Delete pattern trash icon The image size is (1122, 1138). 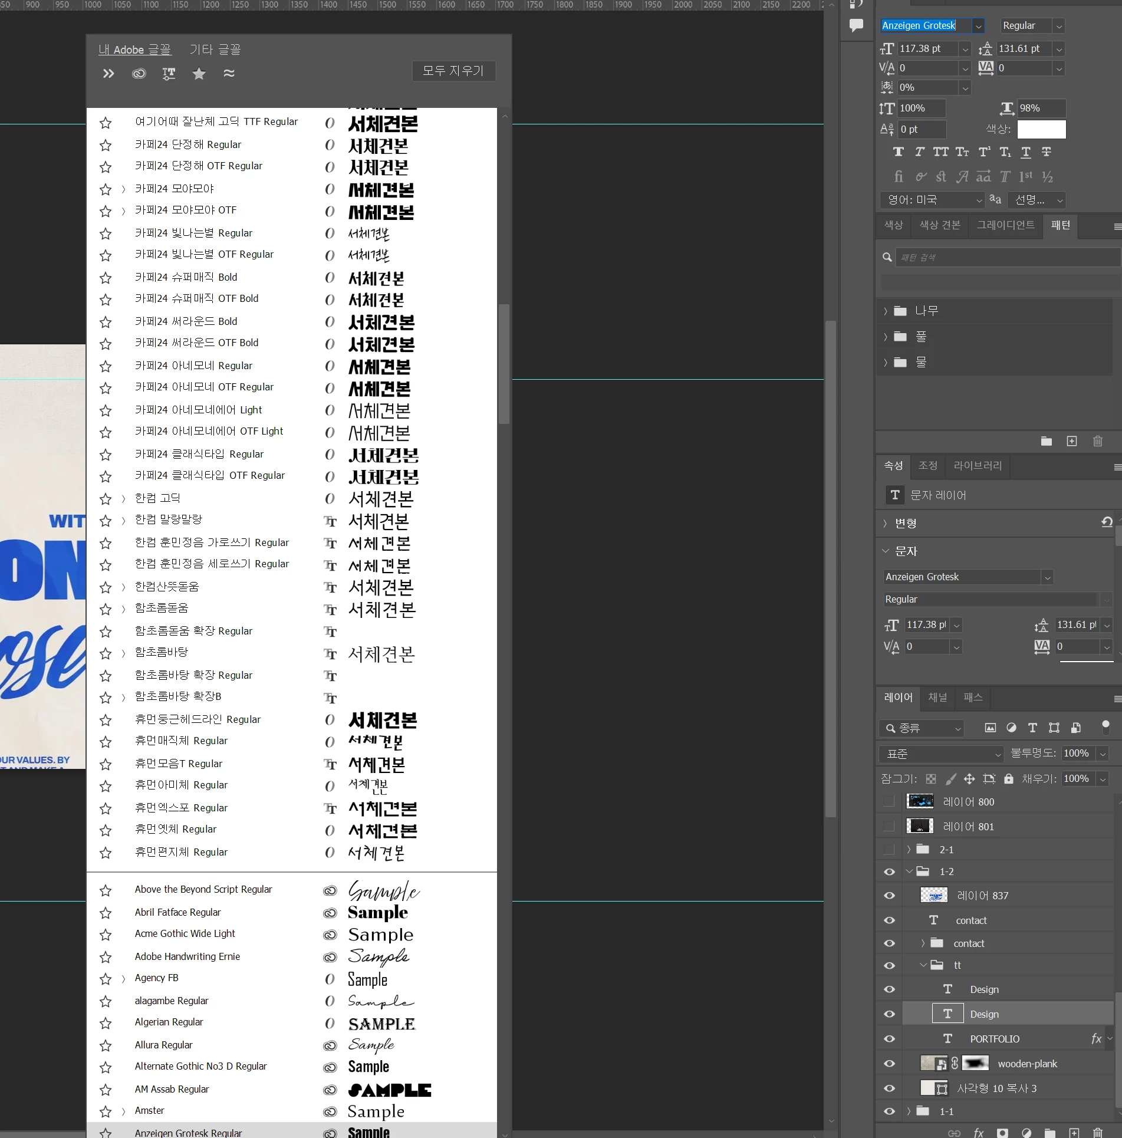click(x=1097, y=441)
